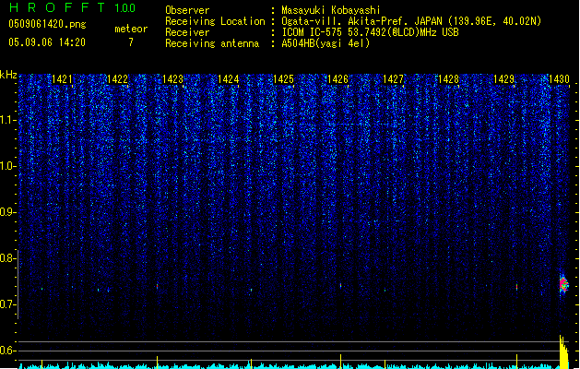Click the yellow meteor marker before 1421
580x369 pixels.
click(x=41, y=363)
